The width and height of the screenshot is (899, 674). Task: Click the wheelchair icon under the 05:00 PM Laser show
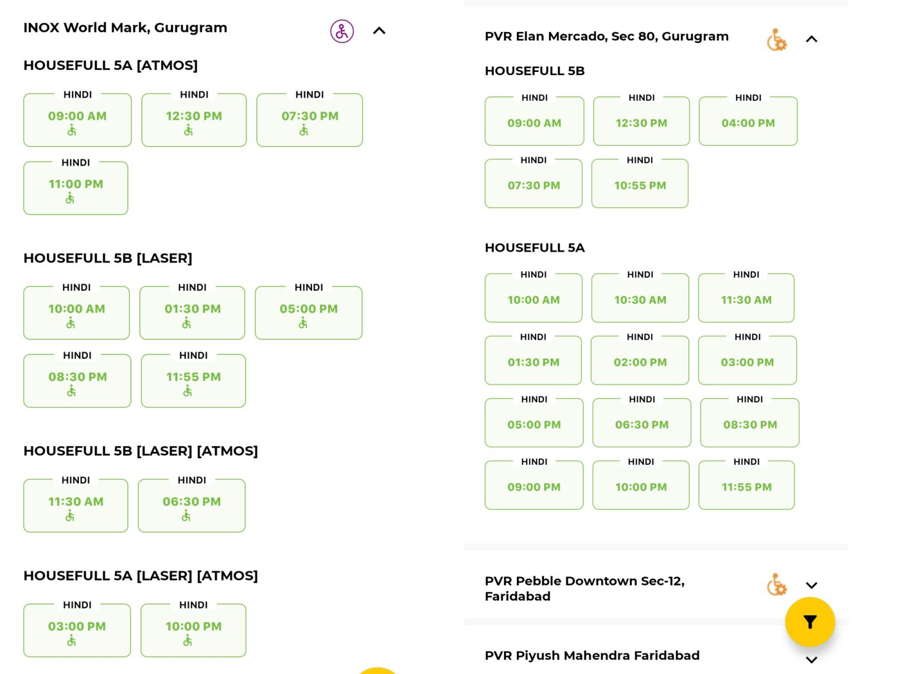pyautogui.click(x=303, y=324)
